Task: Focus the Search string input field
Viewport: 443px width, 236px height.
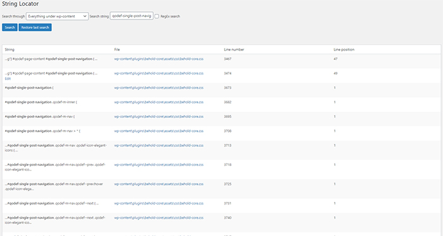Action: (132, 16)
